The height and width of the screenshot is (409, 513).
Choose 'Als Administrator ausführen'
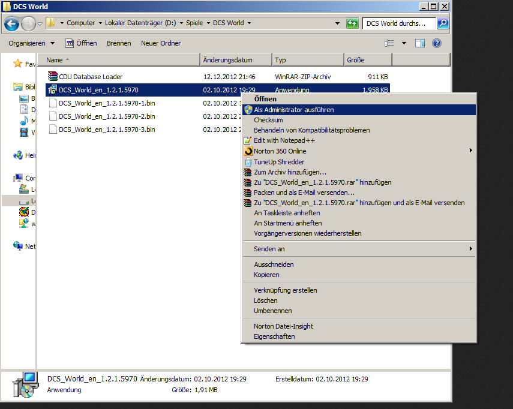click(359, 110)
